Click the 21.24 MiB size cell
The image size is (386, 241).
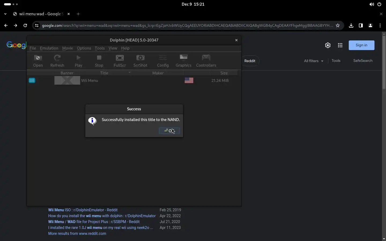tap(220, 80)
